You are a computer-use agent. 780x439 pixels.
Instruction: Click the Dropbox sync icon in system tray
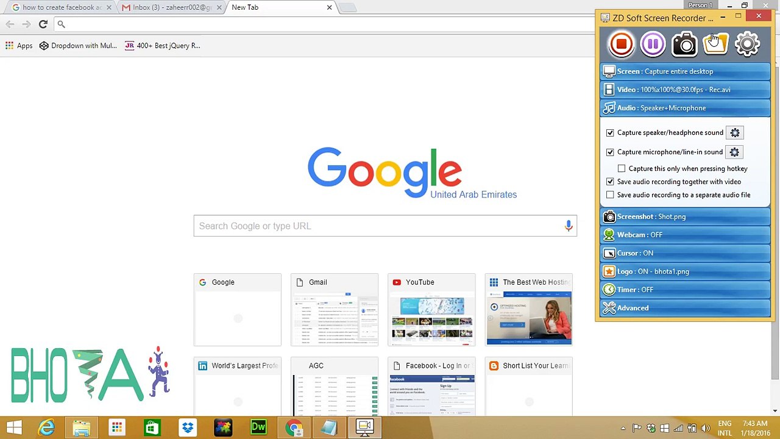[x=651, y=428]
